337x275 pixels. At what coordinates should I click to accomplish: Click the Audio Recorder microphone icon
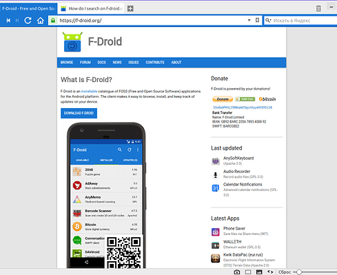(216, 175)
